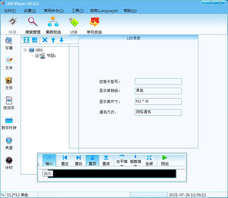Click 垂直填充 vertical fill
Viewport: 228px width, 198px height.
pos(136,160)
